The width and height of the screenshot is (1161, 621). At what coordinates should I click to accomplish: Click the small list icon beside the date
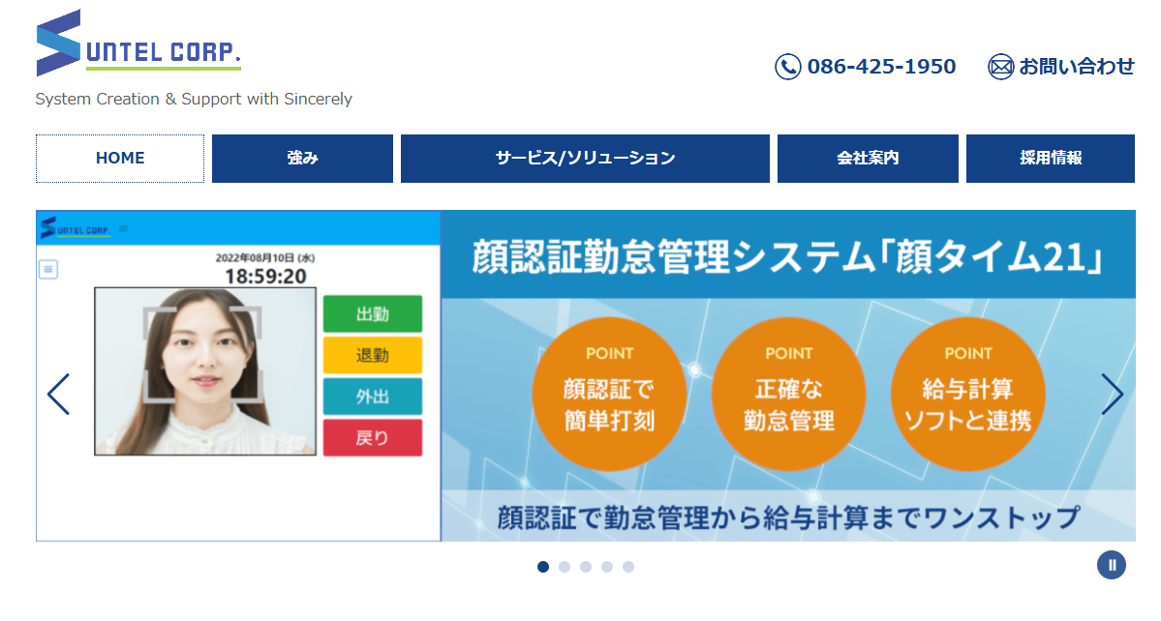click(x=48, y=269)
